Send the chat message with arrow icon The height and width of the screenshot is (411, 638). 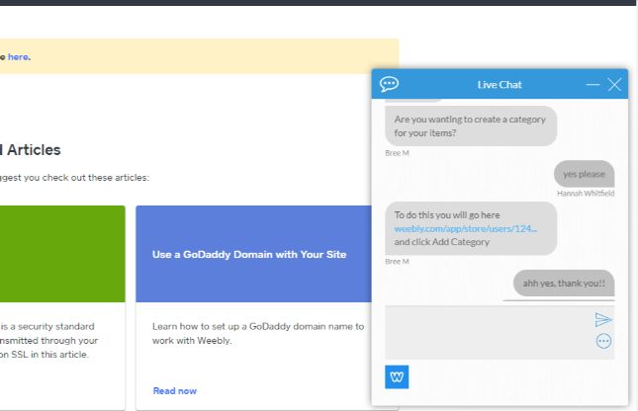(603, 319)
